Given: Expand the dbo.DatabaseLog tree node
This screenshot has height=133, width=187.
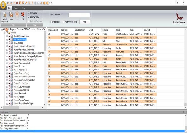Looking at the screenshot, I should [7, 39].
